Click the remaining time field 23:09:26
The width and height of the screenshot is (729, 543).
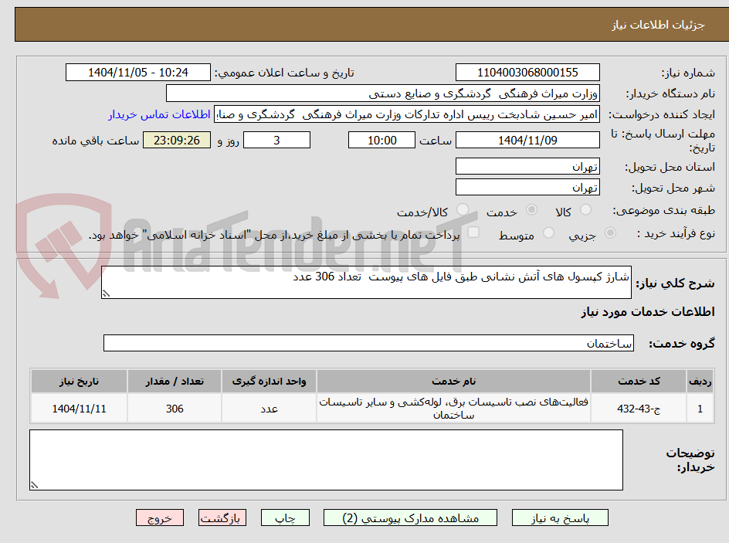point(177,140)
